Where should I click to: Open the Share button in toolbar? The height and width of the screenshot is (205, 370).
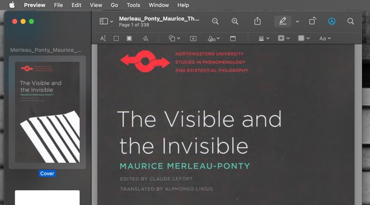click(x=258, y=21)
